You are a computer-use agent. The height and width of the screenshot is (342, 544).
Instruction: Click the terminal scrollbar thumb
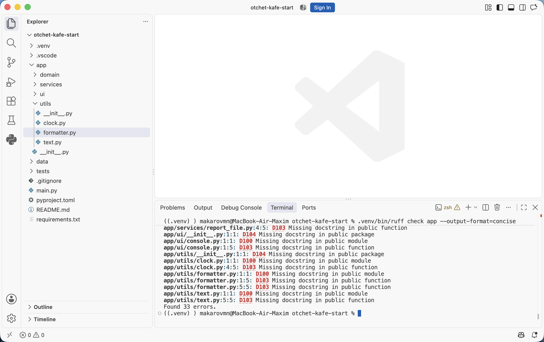pyautogui.click(x=538, y=317)
